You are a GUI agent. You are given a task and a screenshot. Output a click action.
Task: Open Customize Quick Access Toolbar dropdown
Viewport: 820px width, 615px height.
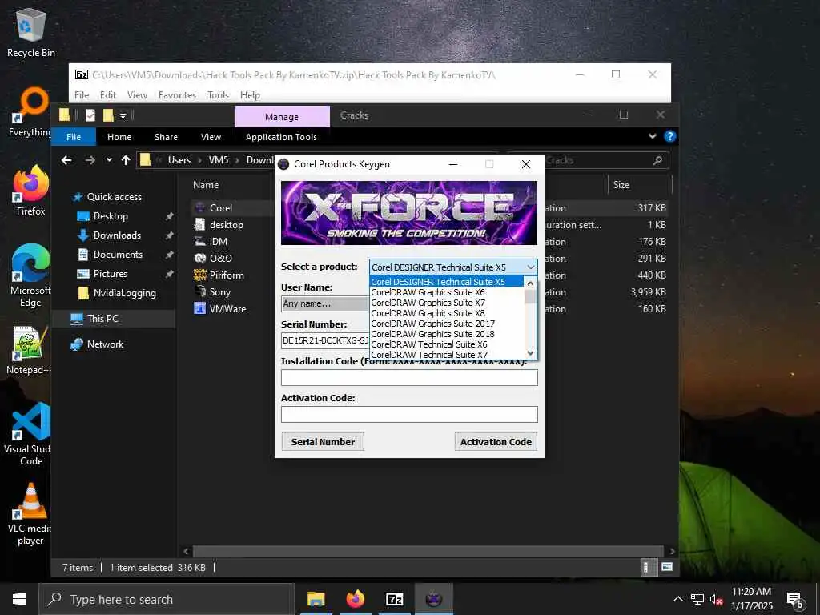click(123, 115)
